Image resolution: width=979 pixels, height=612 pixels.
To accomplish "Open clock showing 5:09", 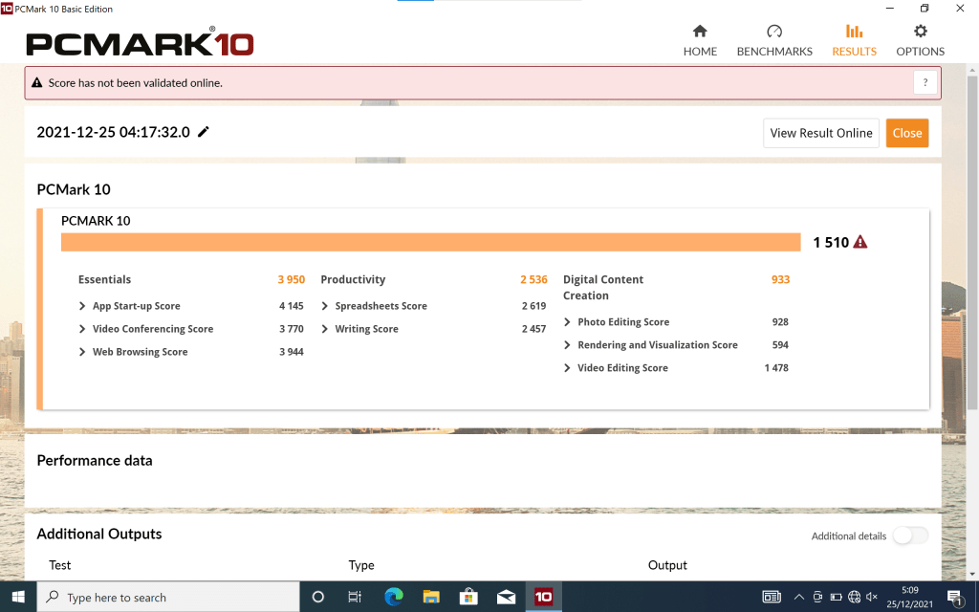I will (x=910, y=597).
